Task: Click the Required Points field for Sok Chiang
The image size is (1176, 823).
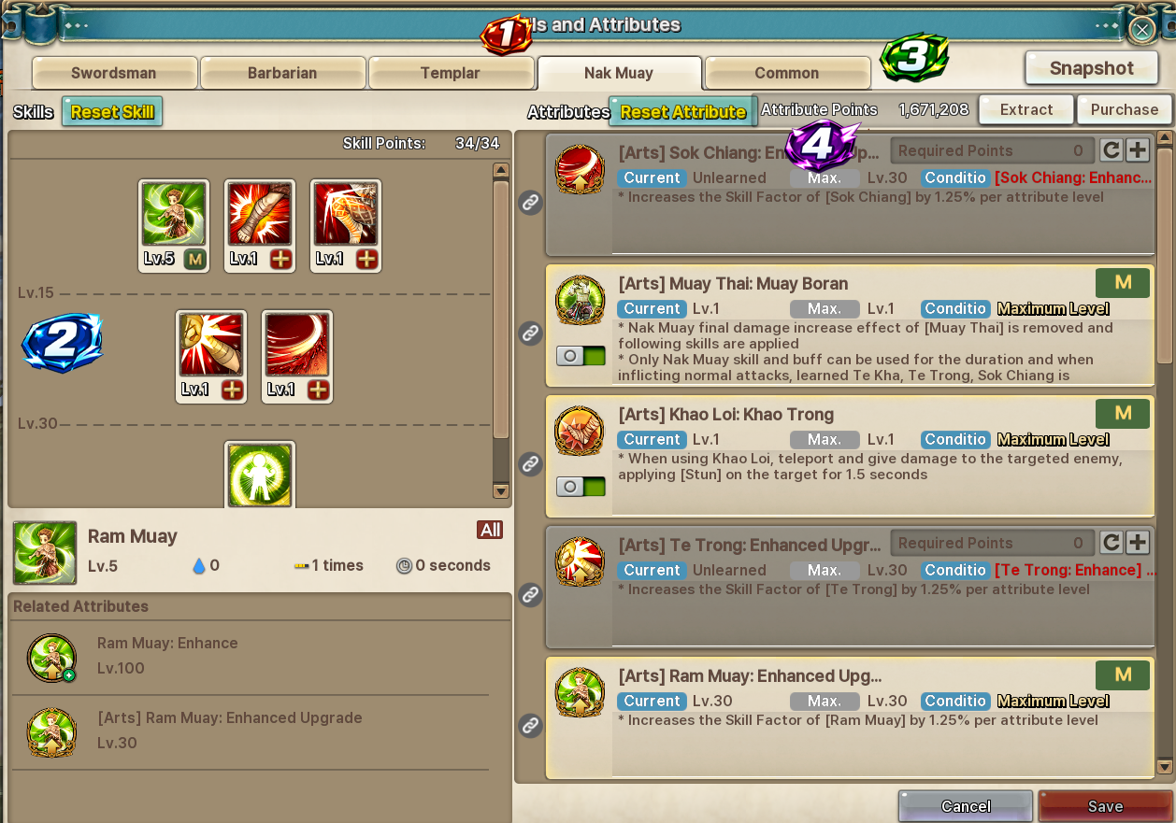Action: click(x=992, y=150)
